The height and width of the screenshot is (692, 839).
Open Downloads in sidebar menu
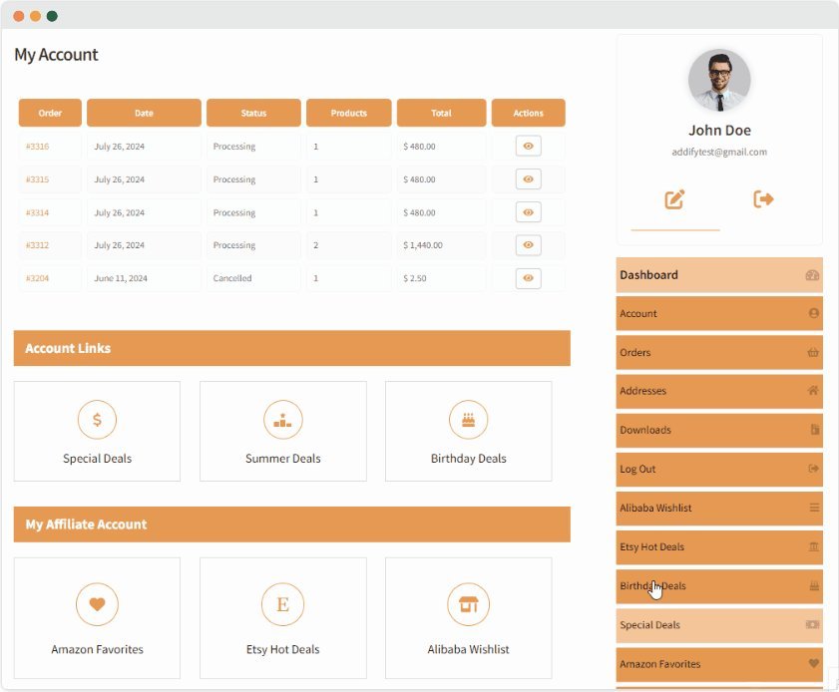click(x=719, y=430)
